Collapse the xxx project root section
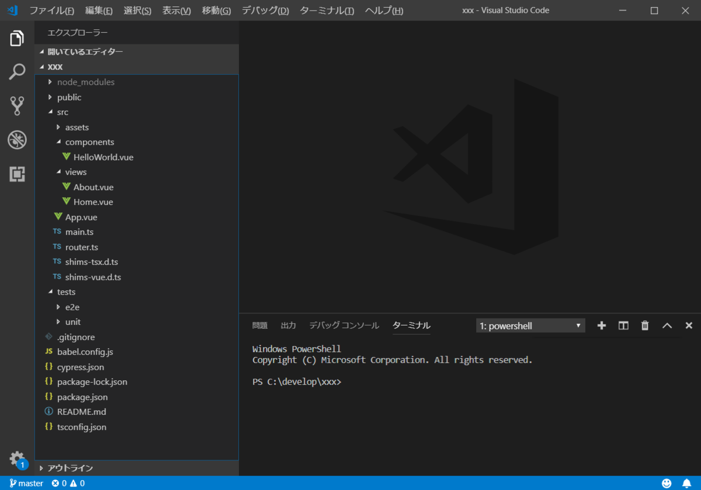The image size is (701, 490). pyautogui.click(x=137, y=66)
